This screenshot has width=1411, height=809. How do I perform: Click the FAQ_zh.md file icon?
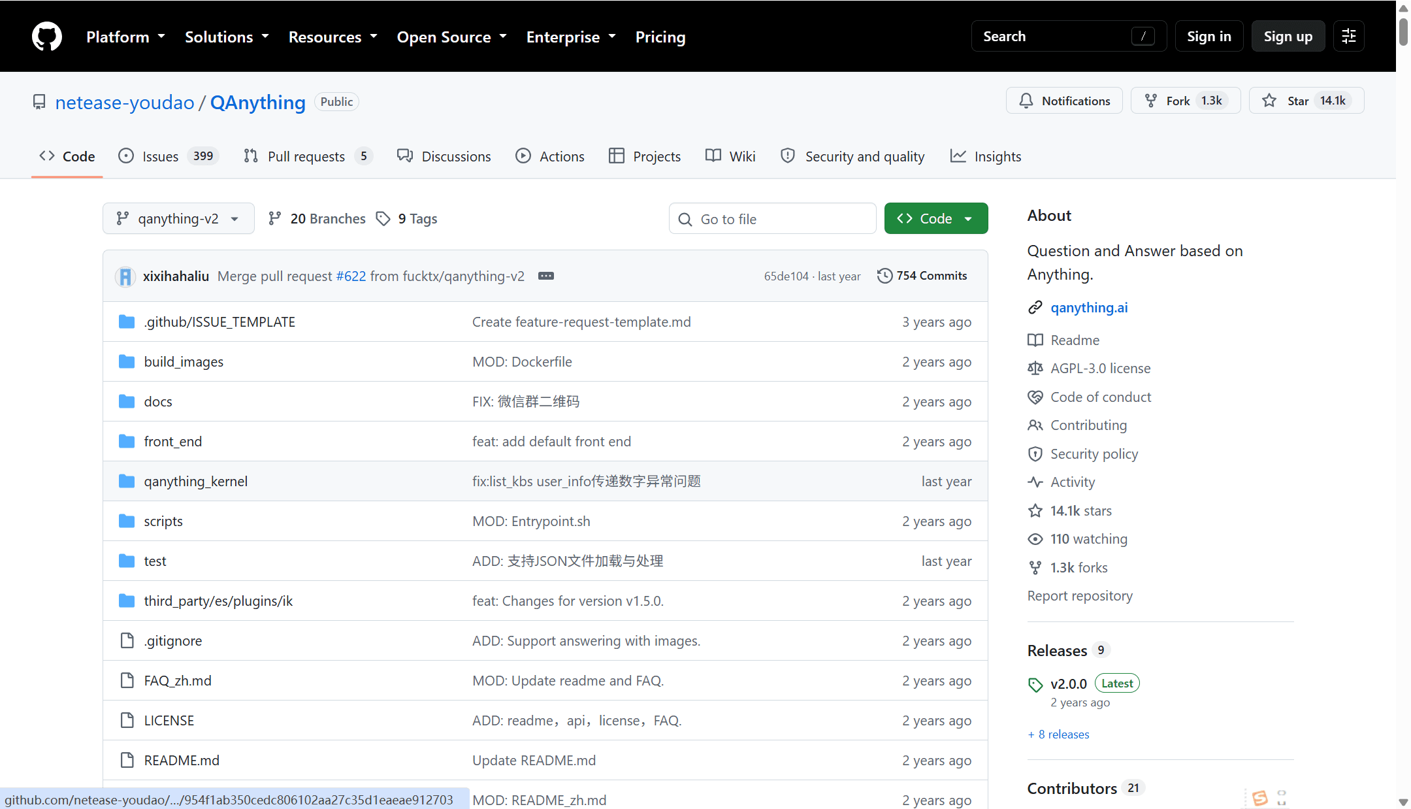pos(127,680)
